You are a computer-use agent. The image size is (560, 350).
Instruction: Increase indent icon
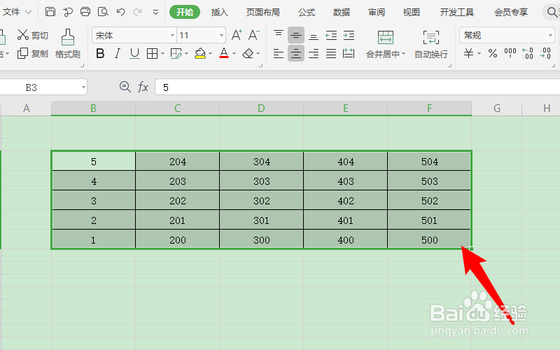pyautogui.click(x=349, y=35)
